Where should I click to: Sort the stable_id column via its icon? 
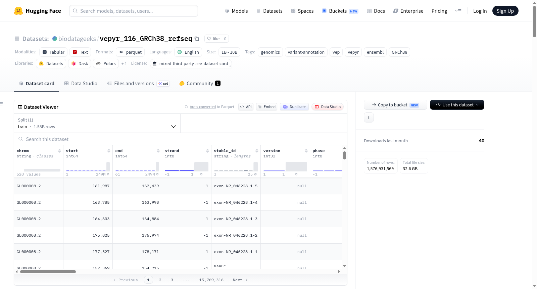coord(257,151)
